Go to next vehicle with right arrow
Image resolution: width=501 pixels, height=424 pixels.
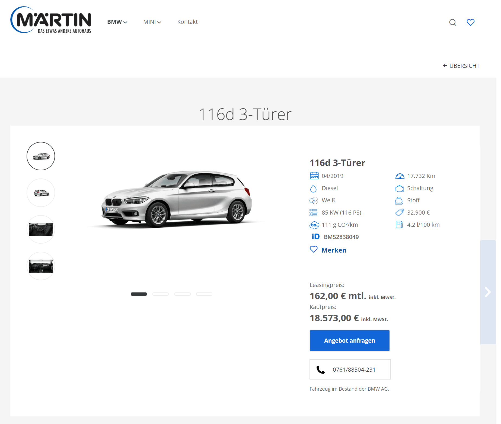[x=488, y=292]
